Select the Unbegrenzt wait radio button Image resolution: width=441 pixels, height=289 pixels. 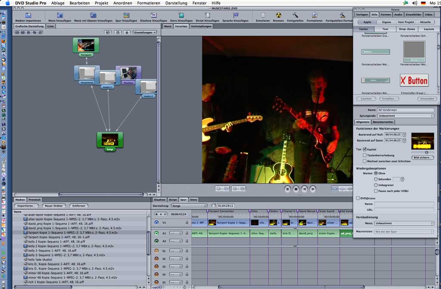[x=376, y=185]
